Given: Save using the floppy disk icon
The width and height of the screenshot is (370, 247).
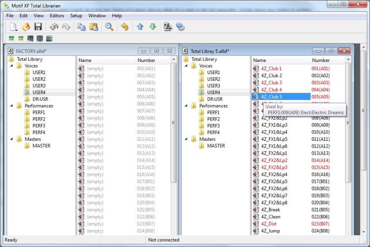Looking at the screenshot, I should coord(38,27).
